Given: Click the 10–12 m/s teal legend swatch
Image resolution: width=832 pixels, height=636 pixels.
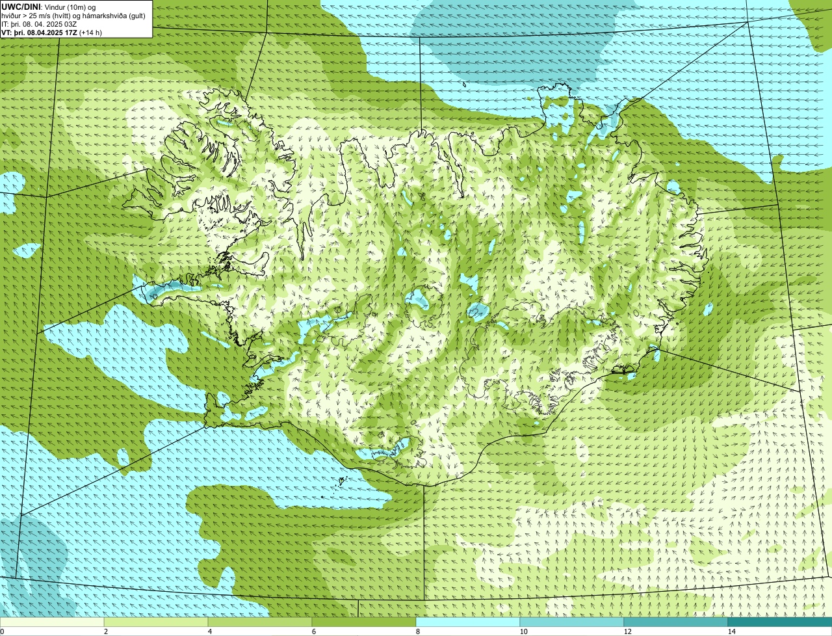Looking at the screenshot, I should 572,622.
